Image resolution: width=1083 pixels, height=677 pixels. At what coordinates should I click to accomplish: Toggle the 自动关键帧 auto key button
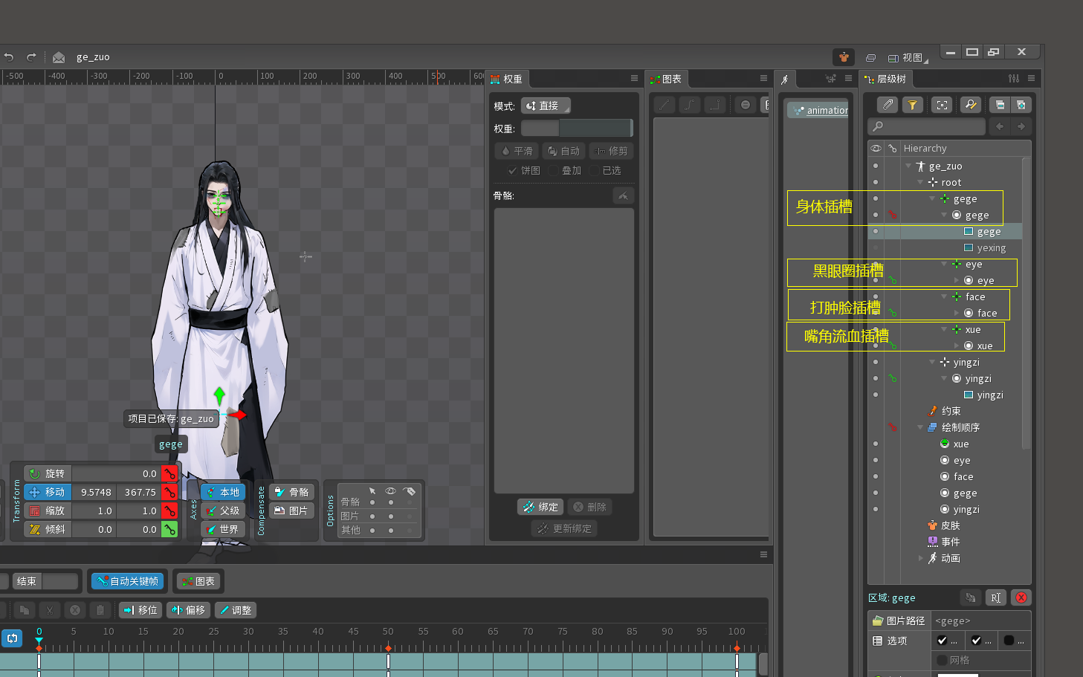[127, 581]
